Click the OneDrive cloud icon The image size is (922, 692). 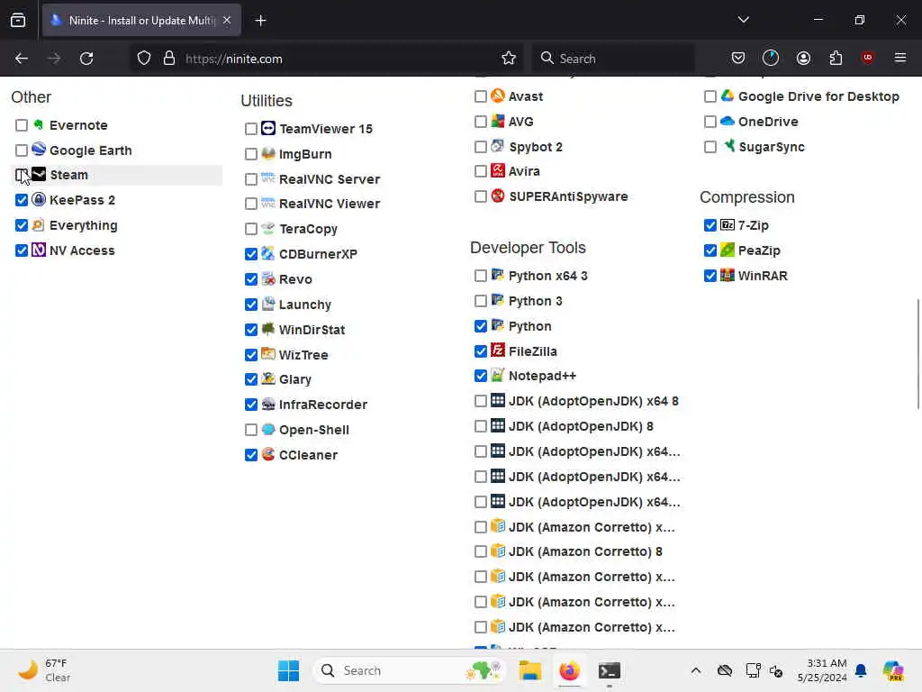pyautogui.click(x=728, y=122)
